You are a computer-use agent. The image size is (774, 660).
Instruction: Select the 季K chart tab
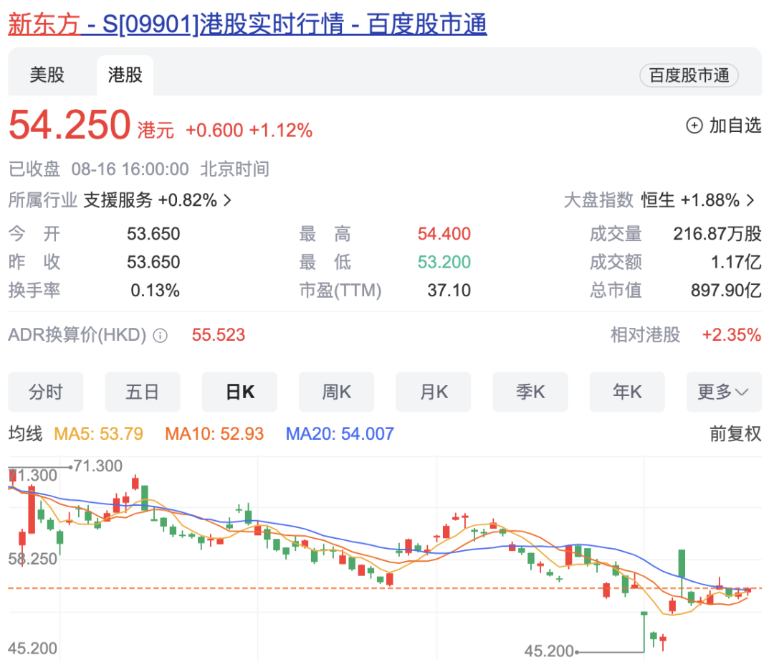coord(530,392)
